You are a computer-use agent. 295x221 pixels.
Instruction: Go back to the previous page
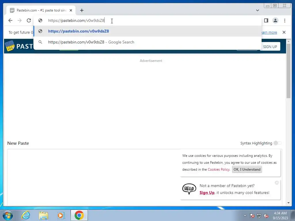tap(10, 20)
